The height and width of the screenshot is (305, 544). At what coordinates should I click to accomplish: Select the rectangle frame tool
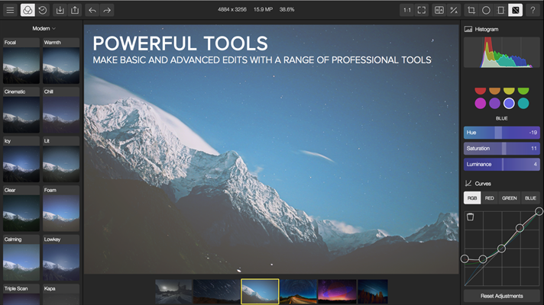tap(500, 10)
